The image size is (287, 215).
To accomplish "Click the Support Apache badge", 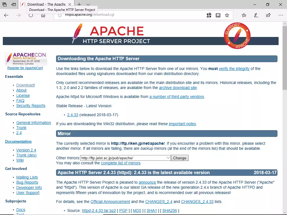I will 237,36.
